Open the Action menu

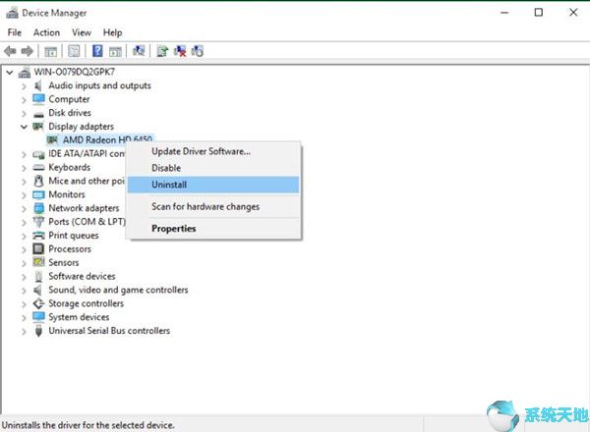click(x=46, y=32)
